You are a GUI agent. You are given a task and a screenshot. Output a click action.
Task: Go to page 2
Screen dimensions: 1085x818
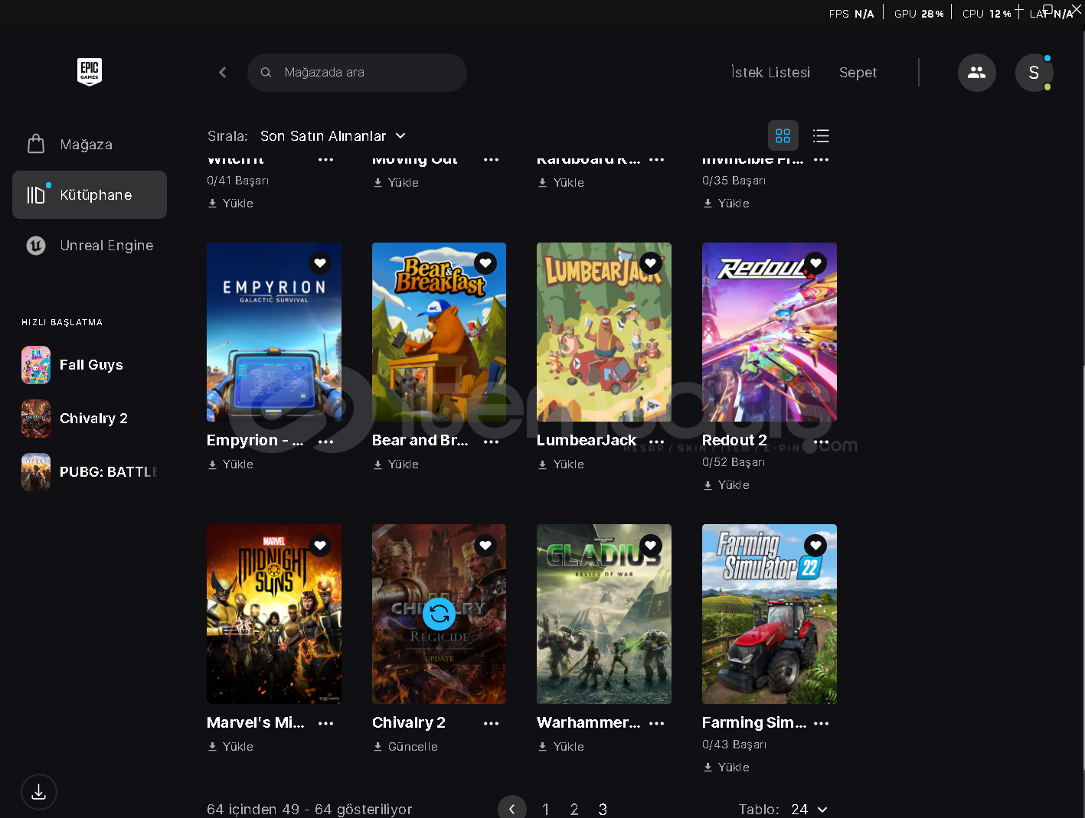pyautogui.click(x=574, y=809)
